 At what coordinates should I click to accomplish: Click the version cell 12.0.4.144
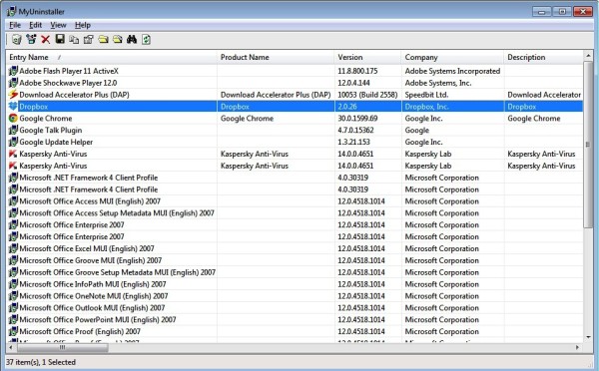pyautogui.click(x=353, y=83)
